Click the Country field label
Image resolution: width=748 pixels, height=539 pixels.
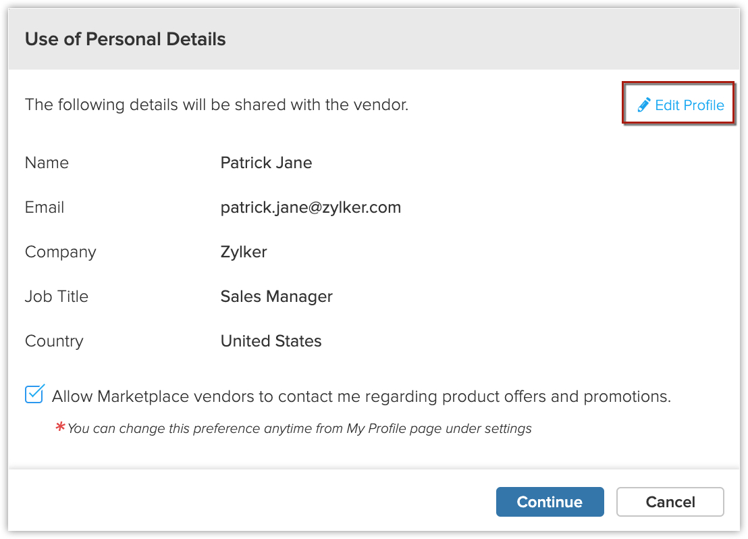coord(54,341)
